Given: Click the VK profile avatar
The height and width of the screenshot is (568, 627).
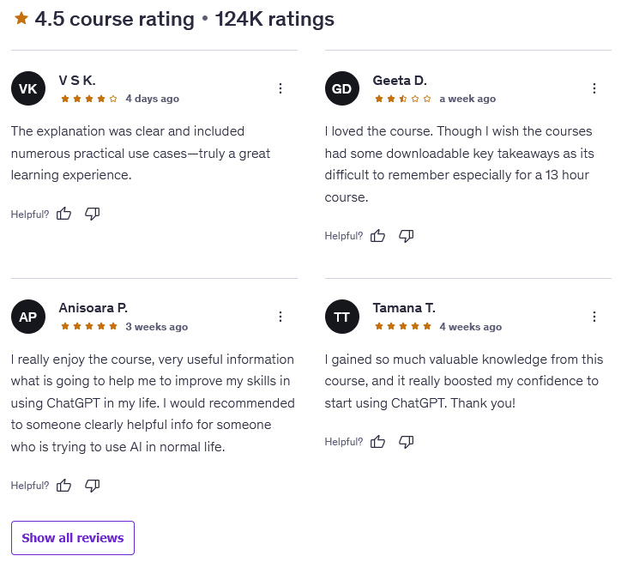Looking at the screenshot, I should click(27, 89).
